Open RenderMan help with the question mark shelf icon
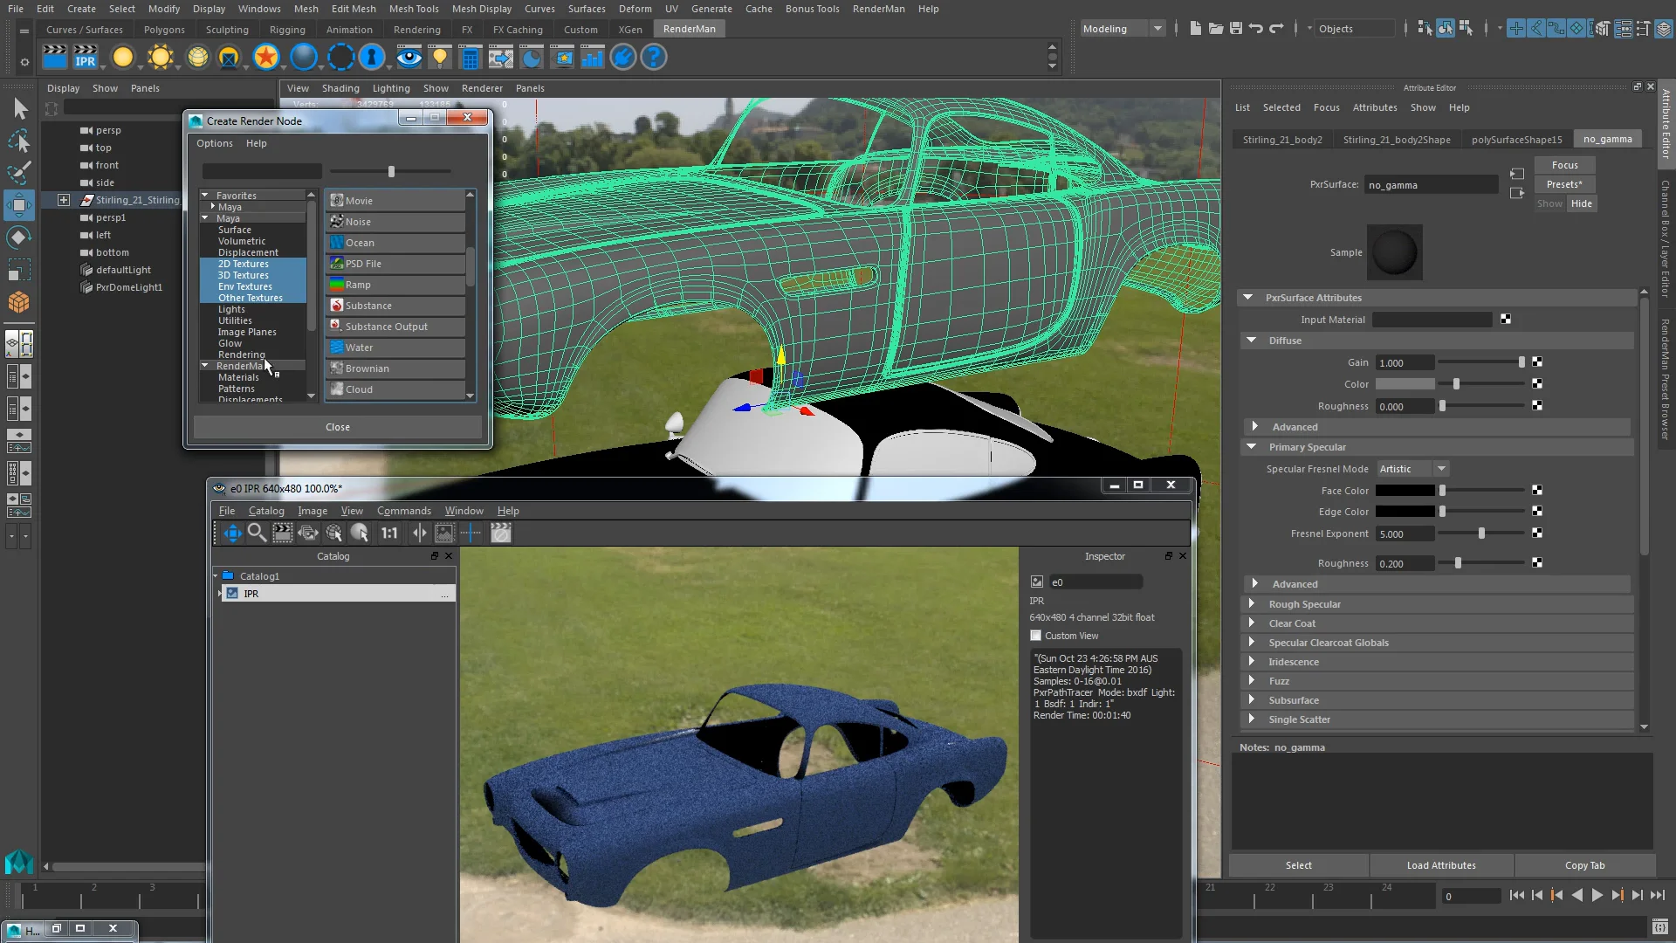The image size is (1676, 943). (653, 57)
